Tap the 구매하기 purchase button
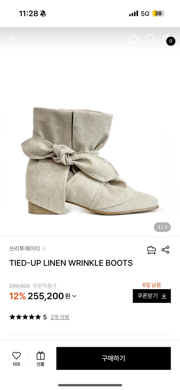 [x=113, y=358]
